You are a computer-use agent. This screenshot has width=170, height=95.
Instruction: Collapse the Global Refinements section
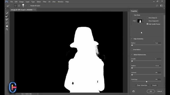[132, 55]
